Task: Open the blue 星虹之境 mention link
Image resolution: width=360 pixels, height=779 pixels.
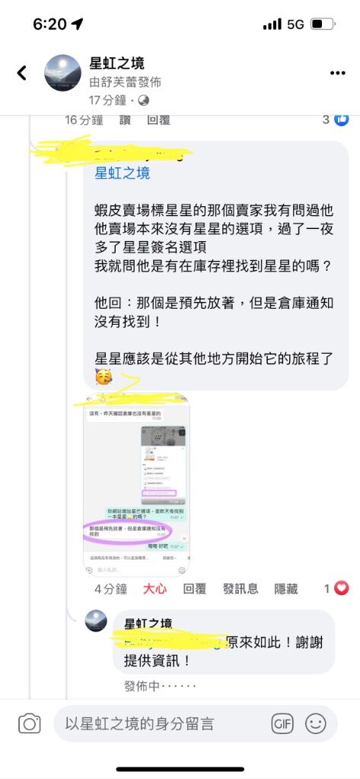Action: tap(123, 173)
